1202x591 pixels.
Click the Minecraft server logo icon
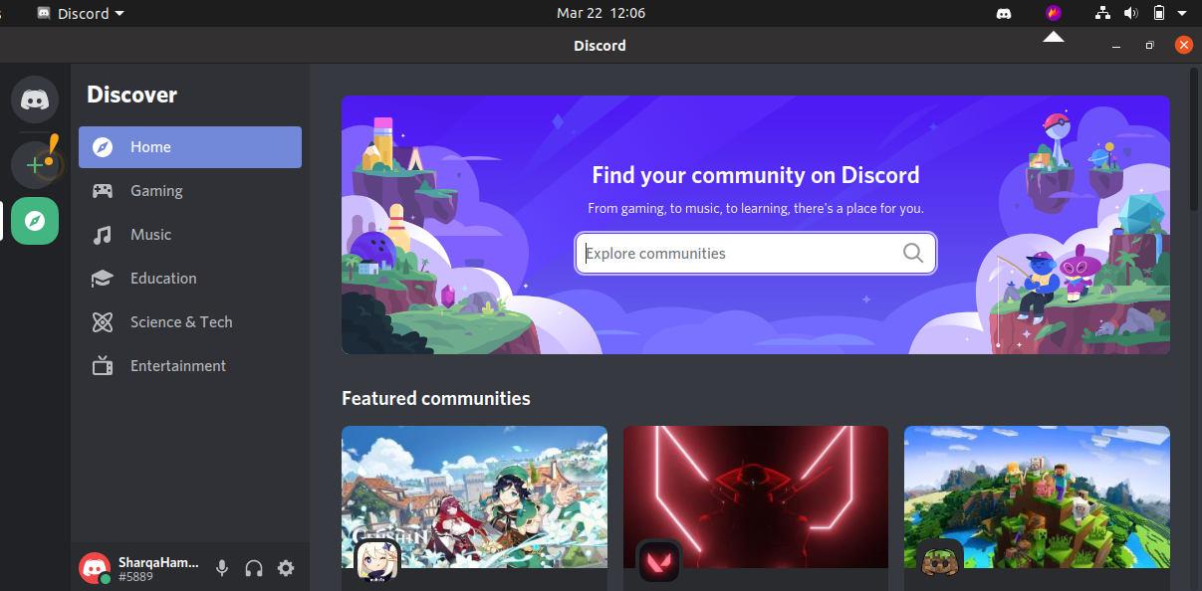(940, 563)
